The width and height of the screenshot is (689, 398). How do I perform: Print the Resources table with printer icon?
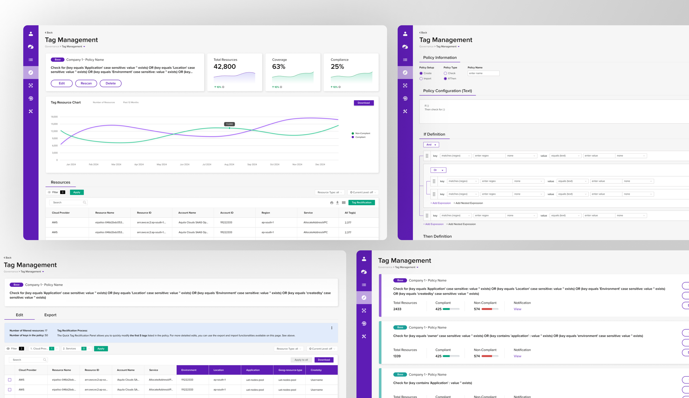[332, 202]
